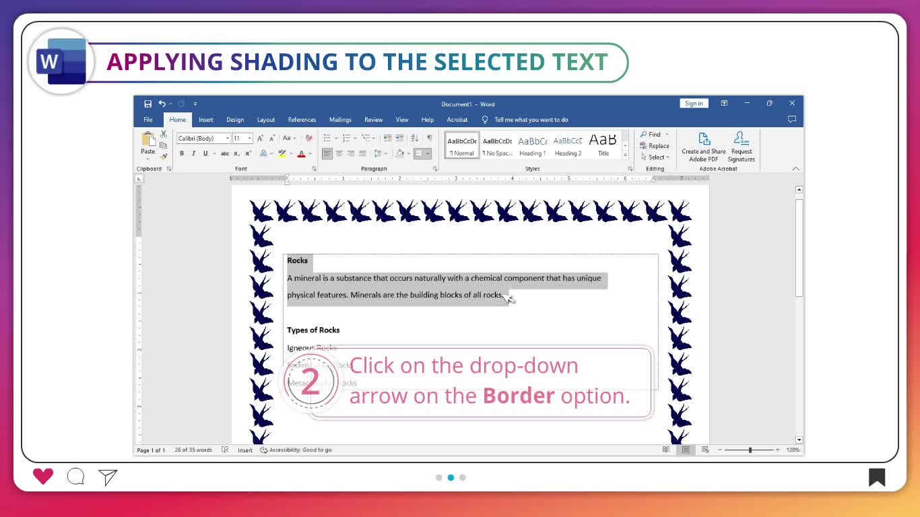Open the Shading color drop-down arrow
This screenshot has height=517, width=920.
pos(407,153)
